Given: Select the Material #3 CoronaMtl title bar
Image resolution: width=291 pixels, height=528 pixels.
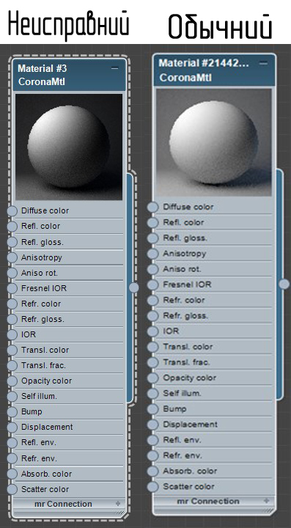Looking at the screenshot, I should point(69,75).
